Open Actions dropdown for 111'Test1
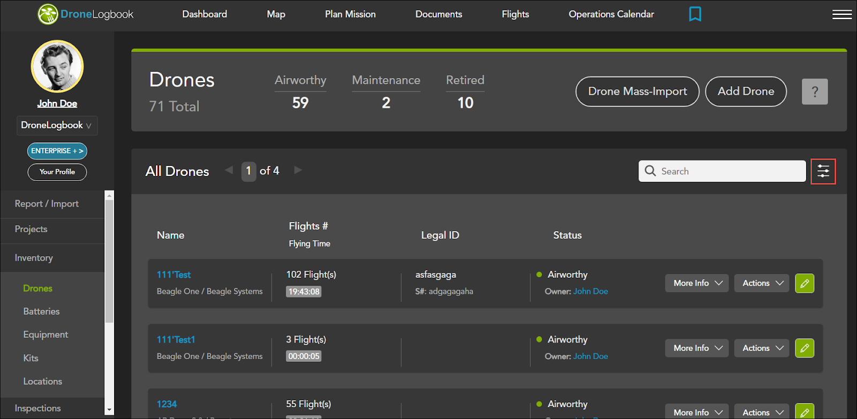Image resolution: width=857 pixels, height=419 pixels. click(762, 348)
